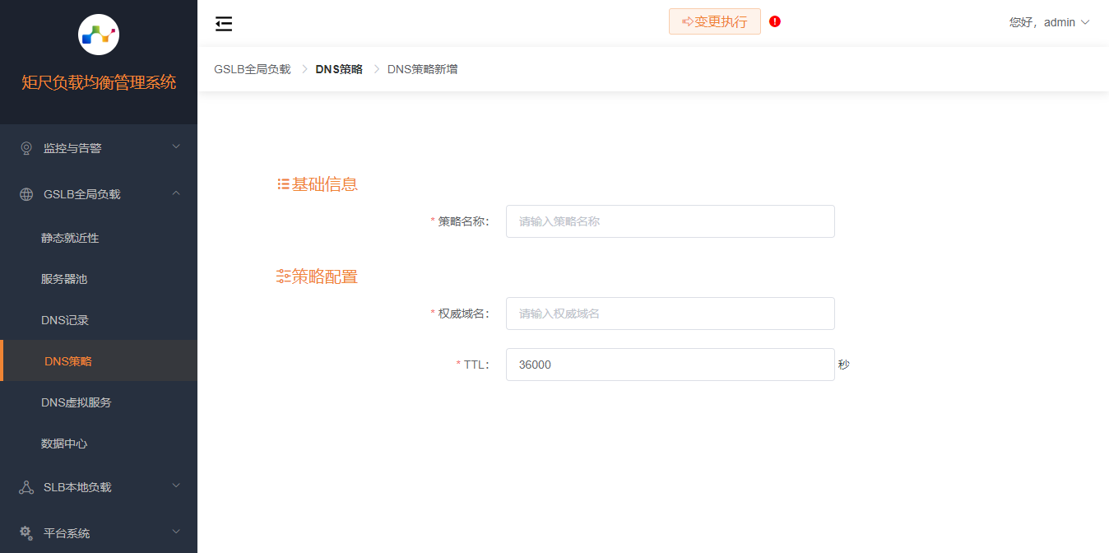Click the globe icon beside GSLB全局负载
The image size is (1109, 553).
[x=26, y=193]
